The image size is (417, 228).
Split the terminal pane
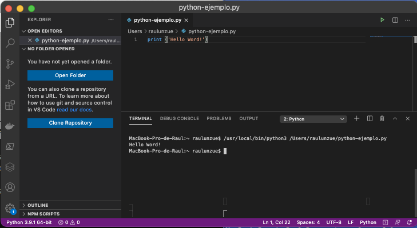click(x=370, y=118)
